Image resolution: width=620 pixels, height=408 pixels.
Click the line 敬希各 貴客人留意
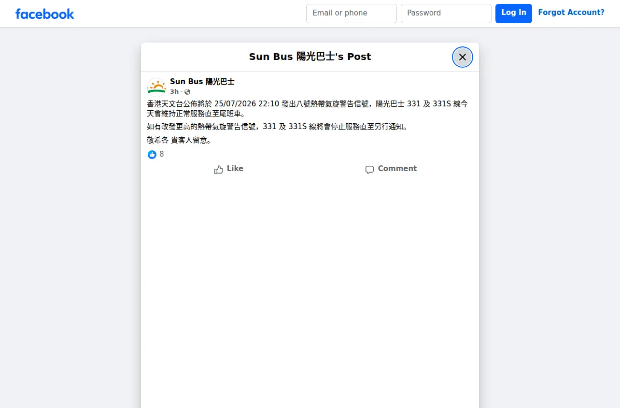[179, 140]
